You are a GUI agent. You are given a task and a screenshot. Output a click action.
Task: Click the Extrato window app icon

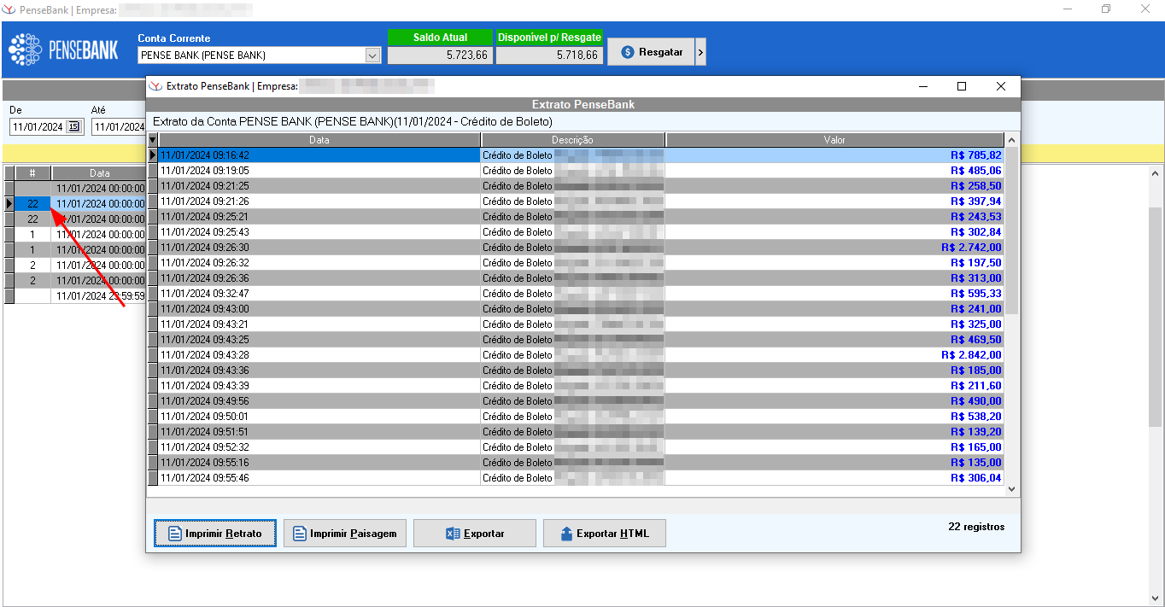point(155,86)
